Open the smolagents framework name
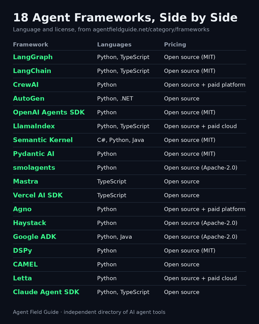 (x=34, y=168)
